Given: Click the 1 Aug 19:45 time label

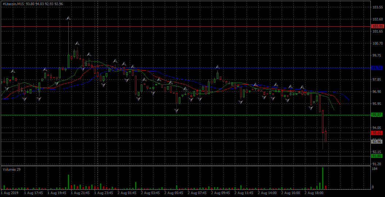Looking at the screenshot, I should 56,193.
